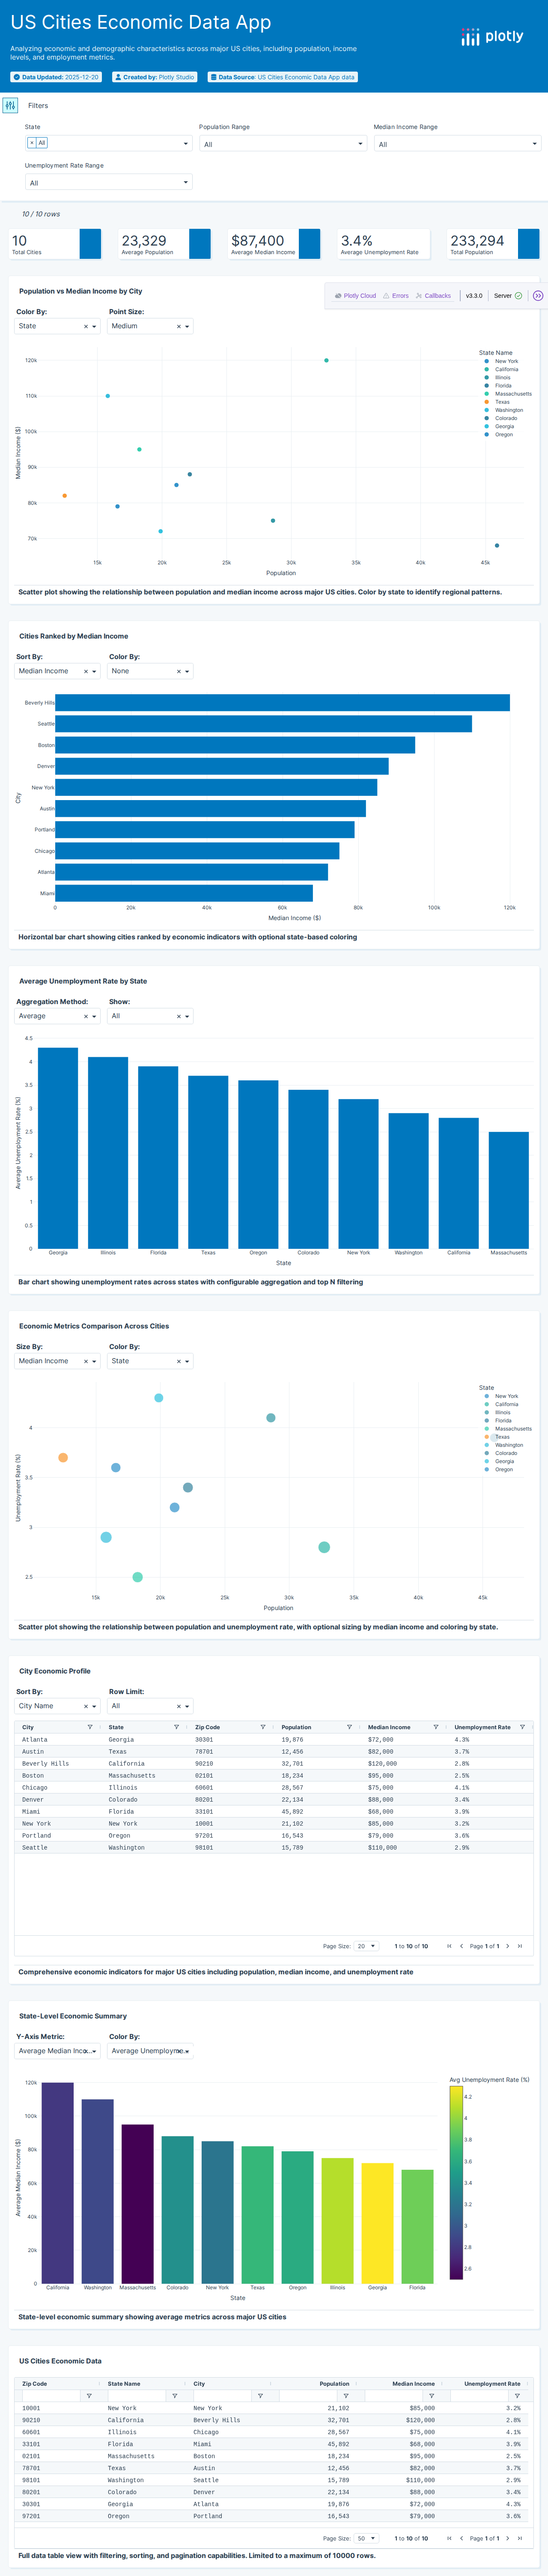The height and width of the screenshot is (2576, 548).
Task: Click State Name filter input in data table
Action: click(x=136, y=2396)
